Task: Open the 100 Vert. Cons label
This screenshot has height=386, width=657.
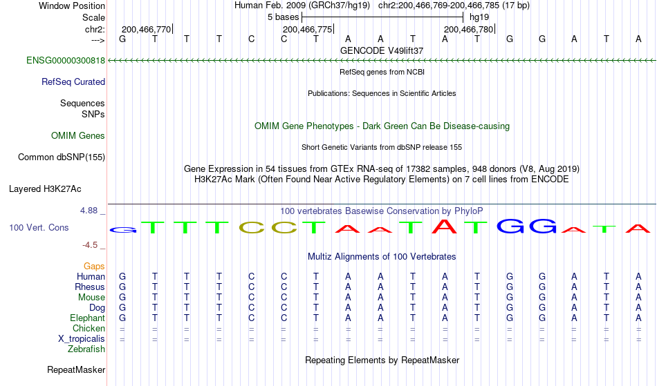Action: 39,227
